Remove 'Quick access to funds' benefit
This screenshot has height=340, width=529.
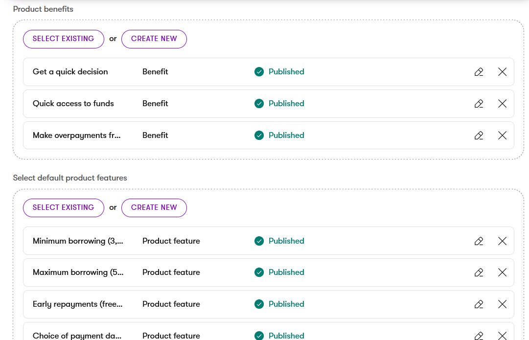coord(503,104)
